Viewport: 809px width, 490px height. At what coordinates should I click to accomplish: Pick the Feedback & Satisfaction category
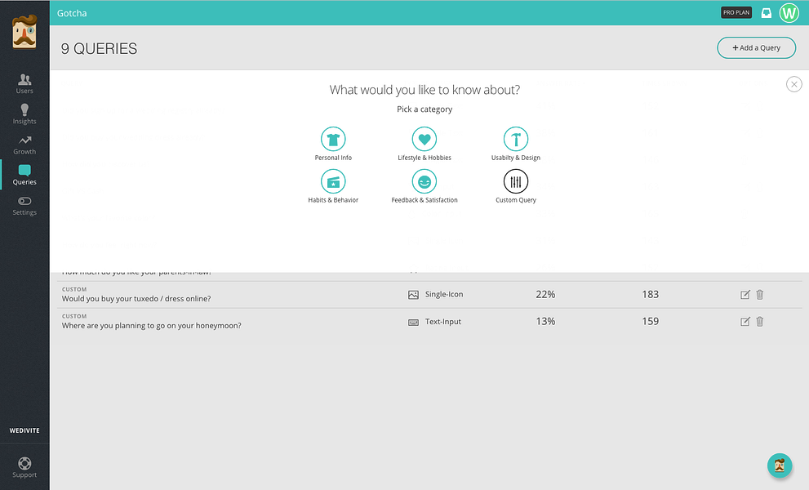[x=425, y=186]
